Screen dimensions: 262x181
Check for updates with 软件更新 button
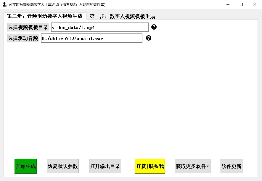231,166
